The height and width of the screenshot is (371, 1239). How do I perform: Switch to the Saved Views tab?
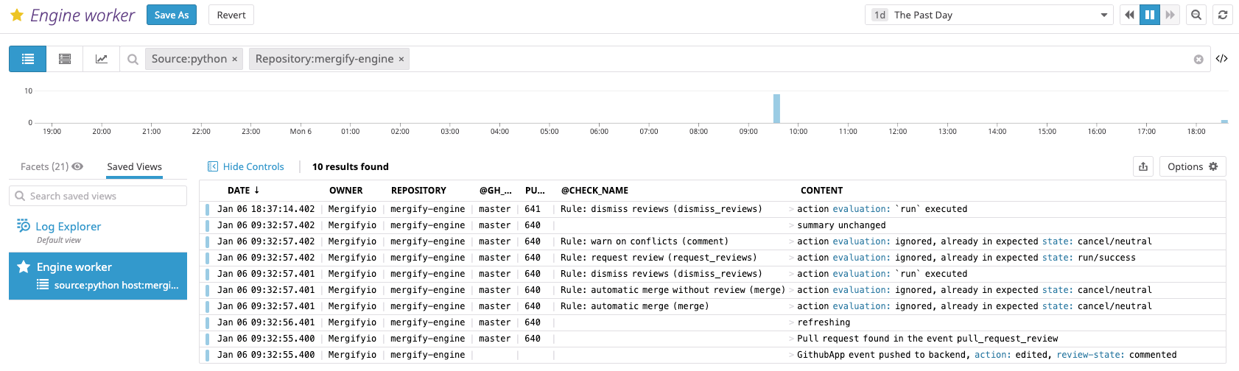coord(134,166)
